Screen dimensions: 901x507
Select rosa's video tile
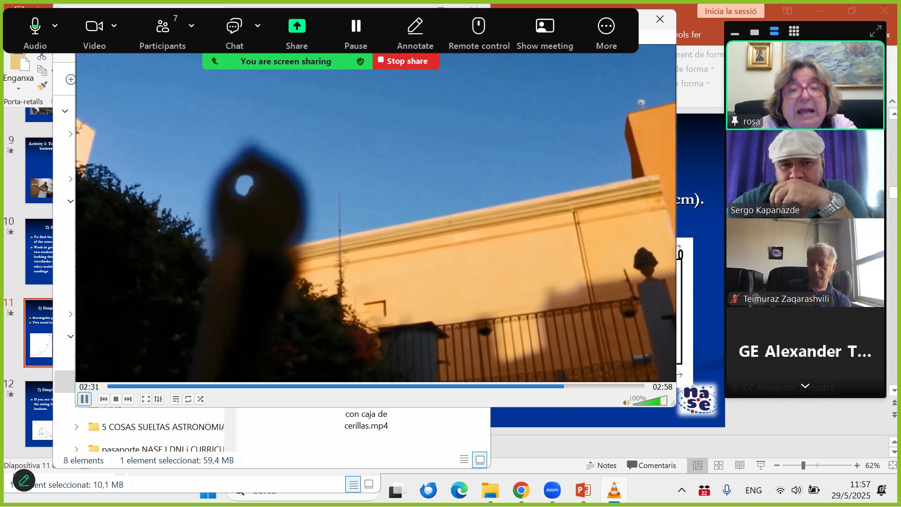tap(805, 85)
